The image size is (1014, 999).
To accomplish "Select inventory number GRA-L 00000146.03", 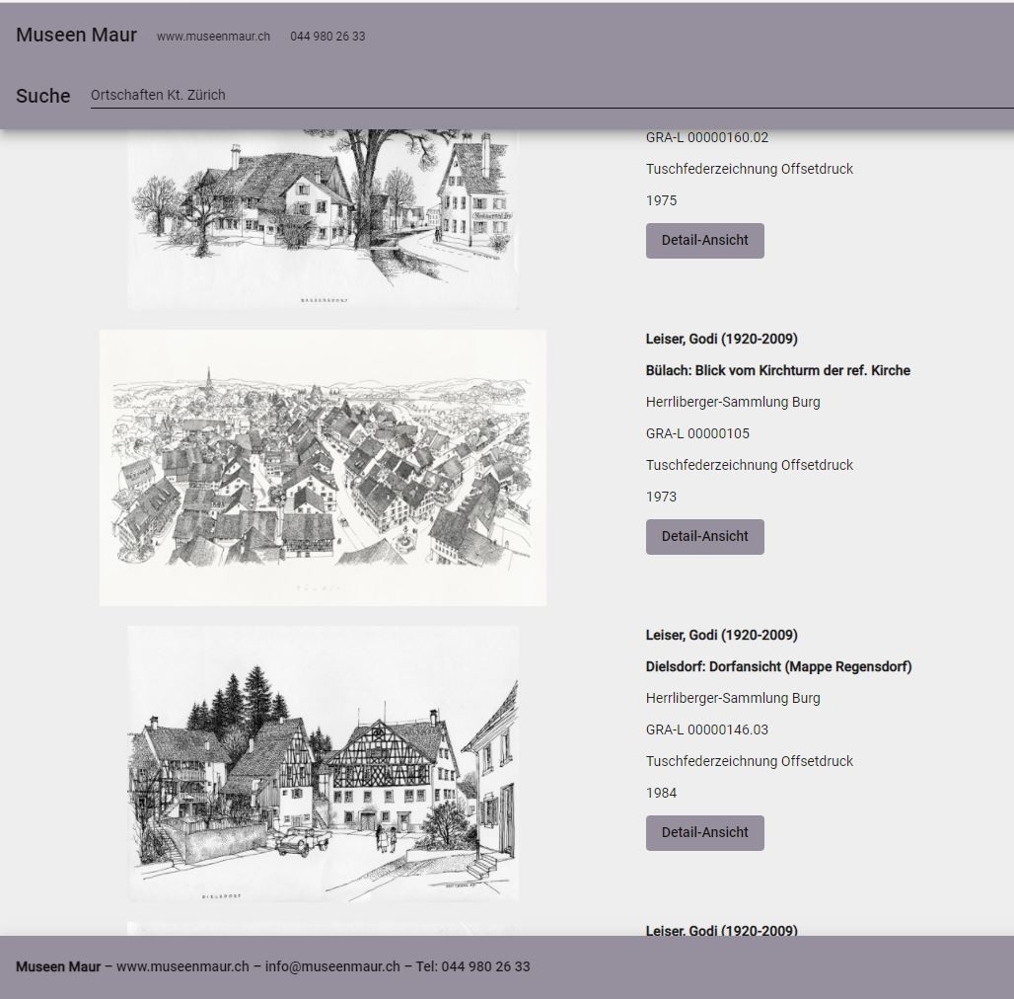I will tap(706, 730).
